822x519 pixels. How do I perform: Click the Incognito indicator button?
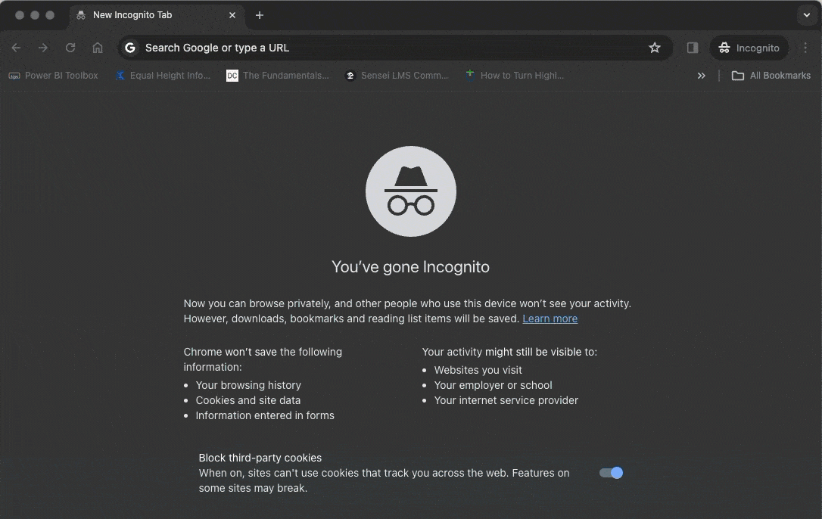point(749,48)
